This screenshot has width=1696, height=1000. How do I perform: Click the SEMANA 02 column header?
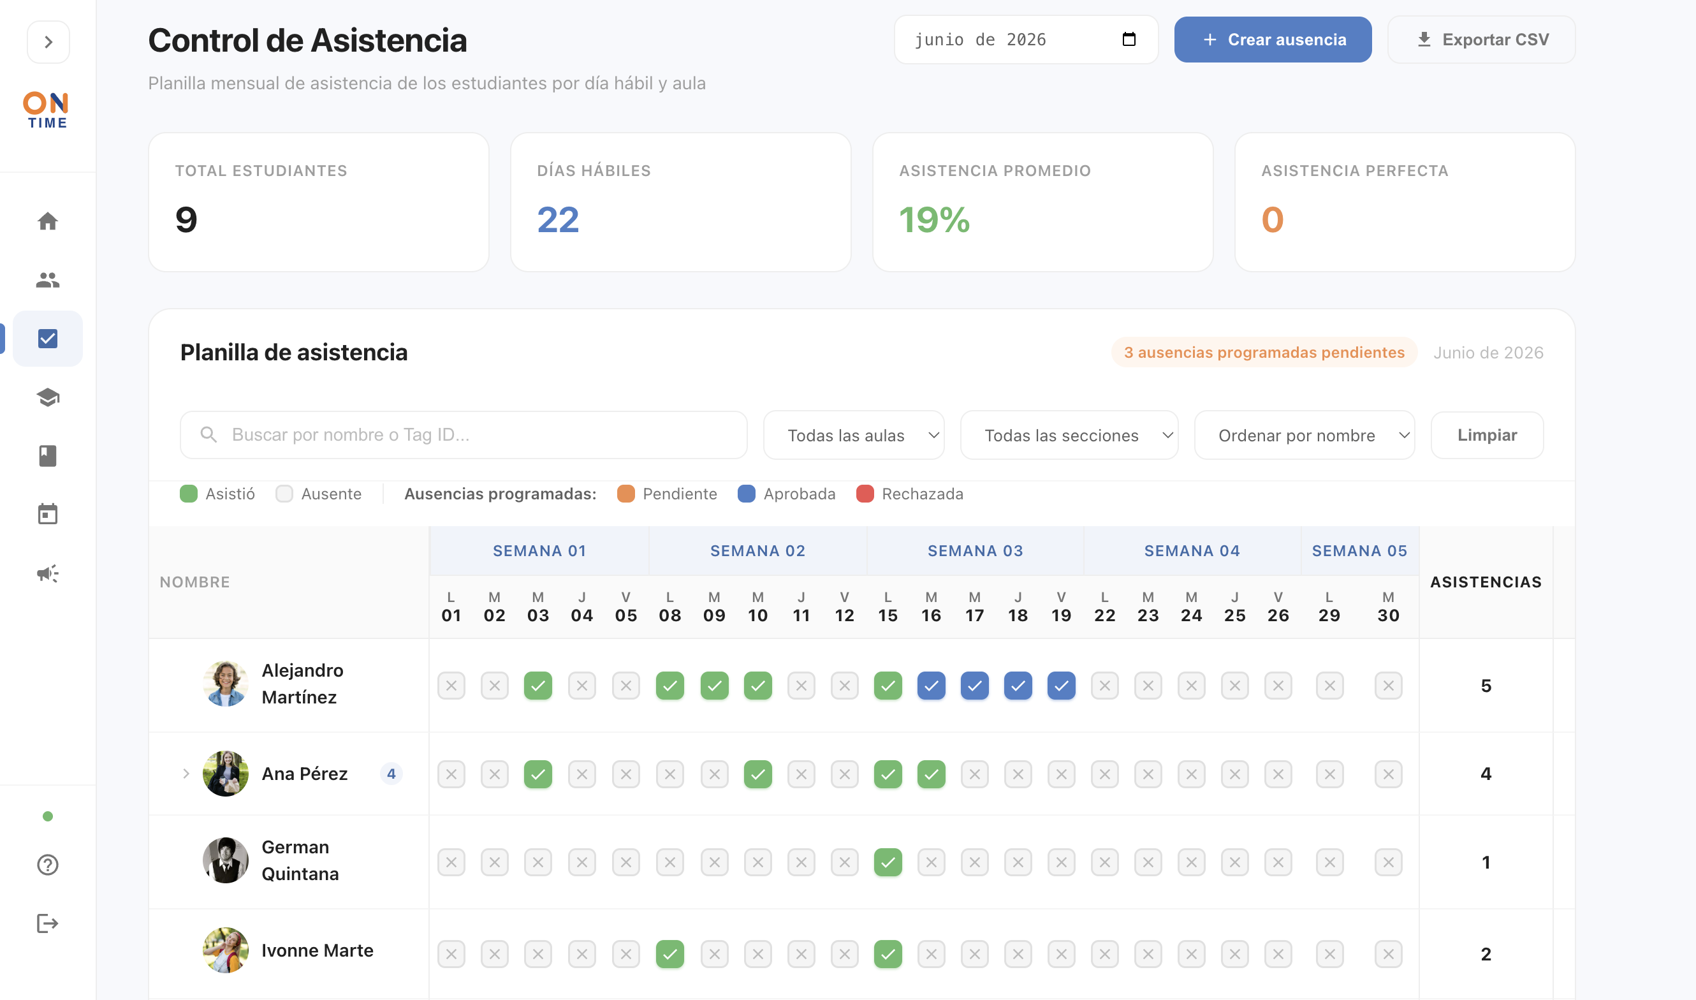point(757,551)
